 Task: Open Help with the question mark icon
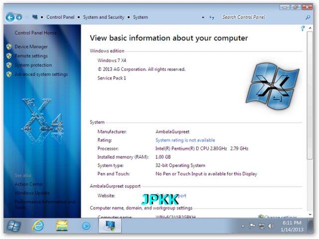point(303,28)
